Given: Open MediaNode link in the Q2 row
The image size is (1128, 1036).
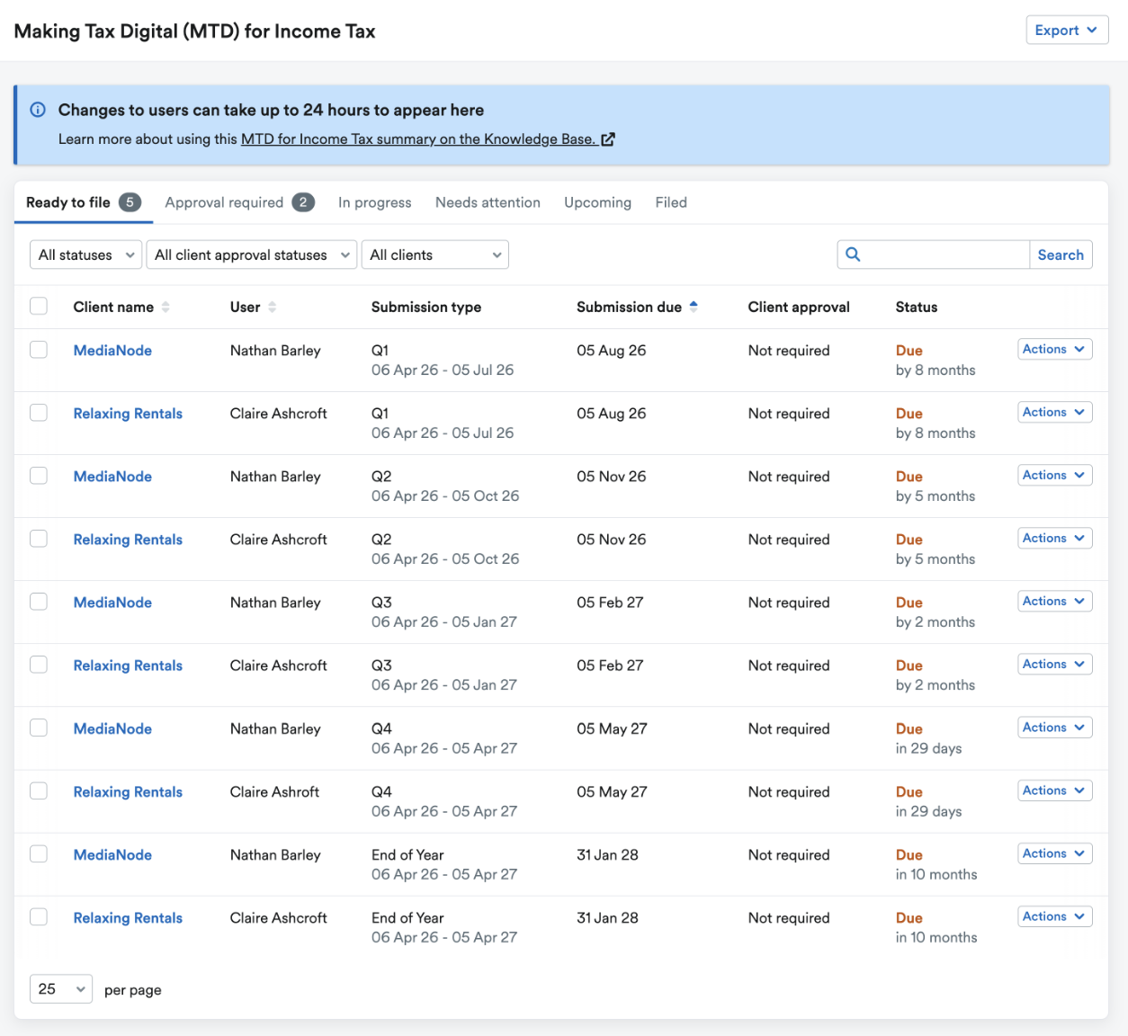Looking at the screenshot, I should 112,477.
